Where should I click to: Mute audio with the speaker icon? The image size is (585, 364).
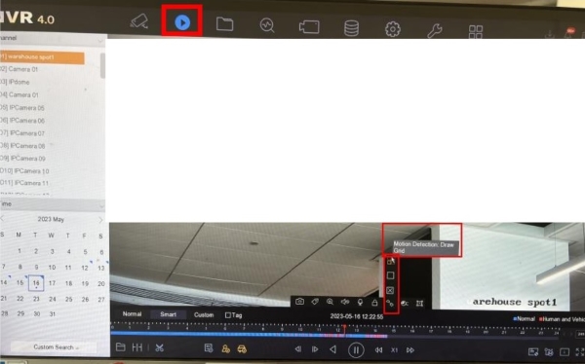(x=345, y=302)
